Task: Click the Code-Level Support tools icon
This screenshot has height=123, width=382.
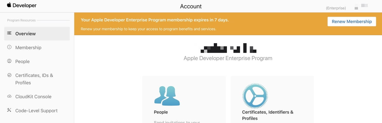Action: 9,110
